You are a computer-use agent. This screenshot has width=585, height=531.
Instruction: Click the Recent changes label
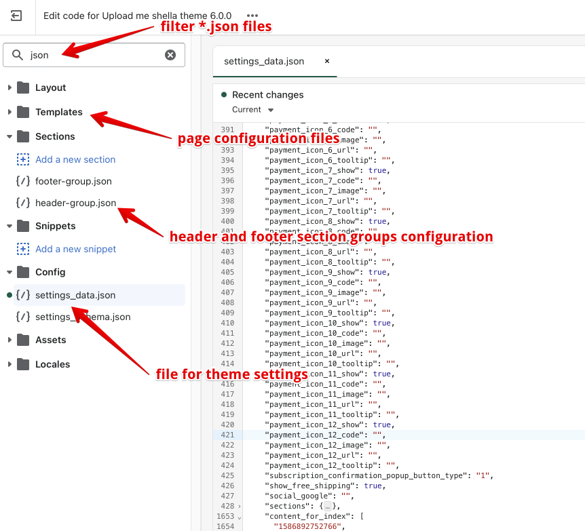(268, 95)
